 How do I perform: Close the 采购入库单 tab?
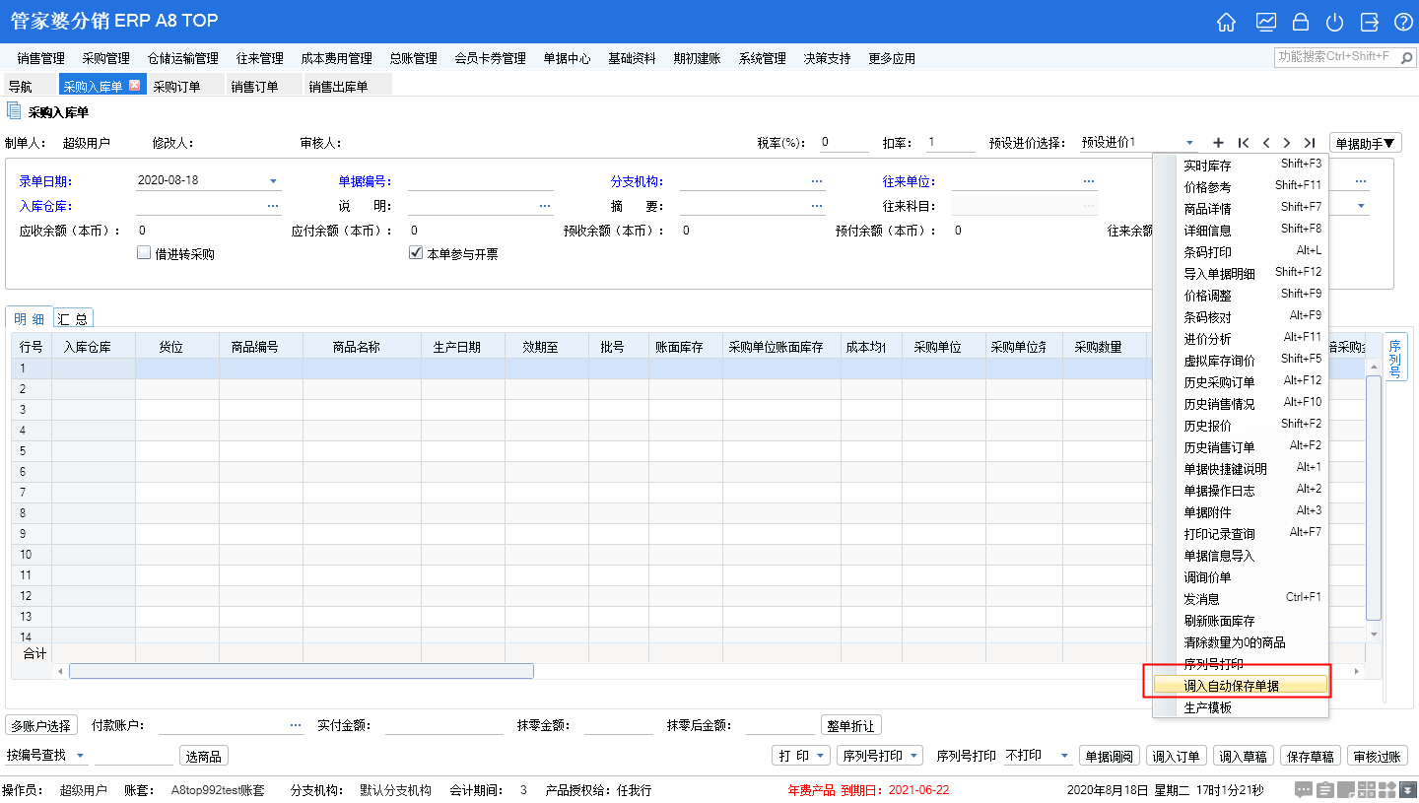click(135, 86)
